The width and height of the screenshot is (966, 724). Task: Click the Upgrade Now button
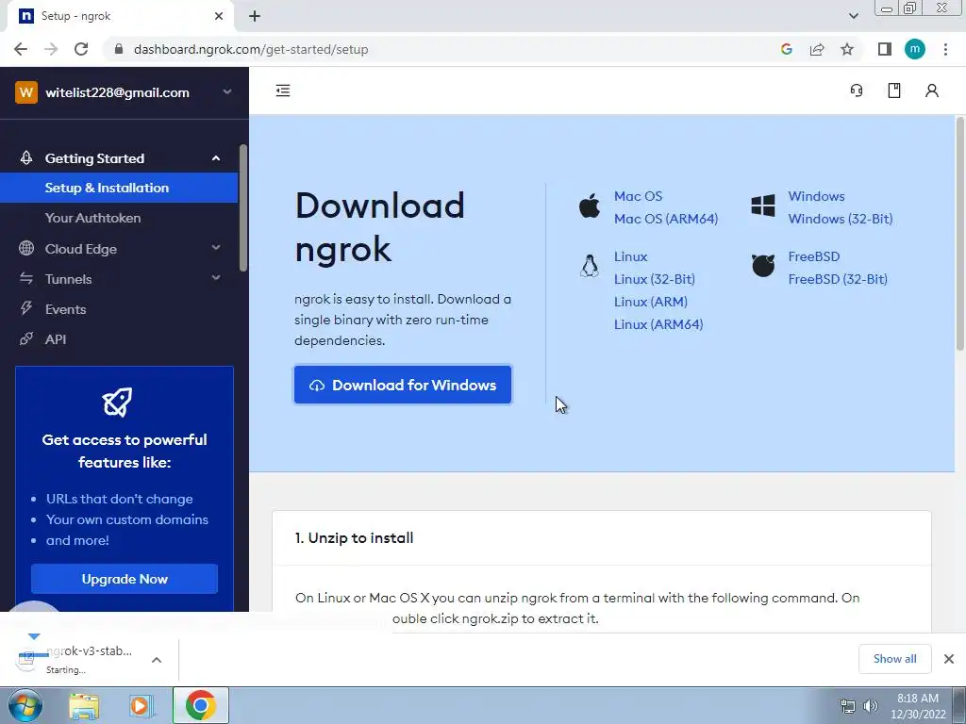click(x=125, y=579)
